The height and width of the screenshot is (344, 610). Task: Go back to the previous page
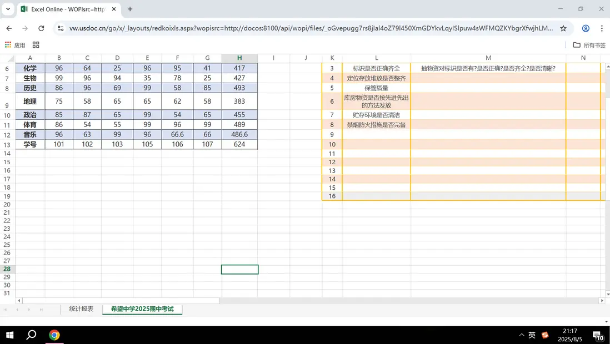click(9, 27)
